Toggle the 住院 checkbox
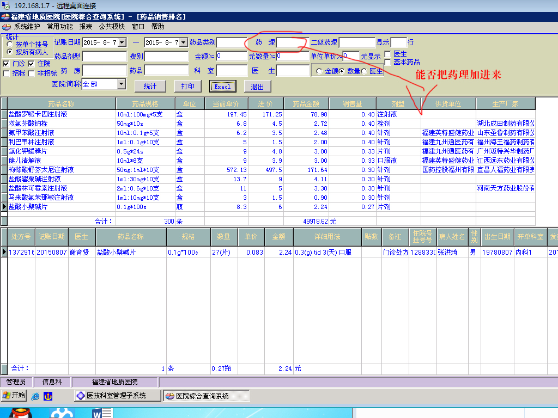558x418 pixels. click(31, 64)
